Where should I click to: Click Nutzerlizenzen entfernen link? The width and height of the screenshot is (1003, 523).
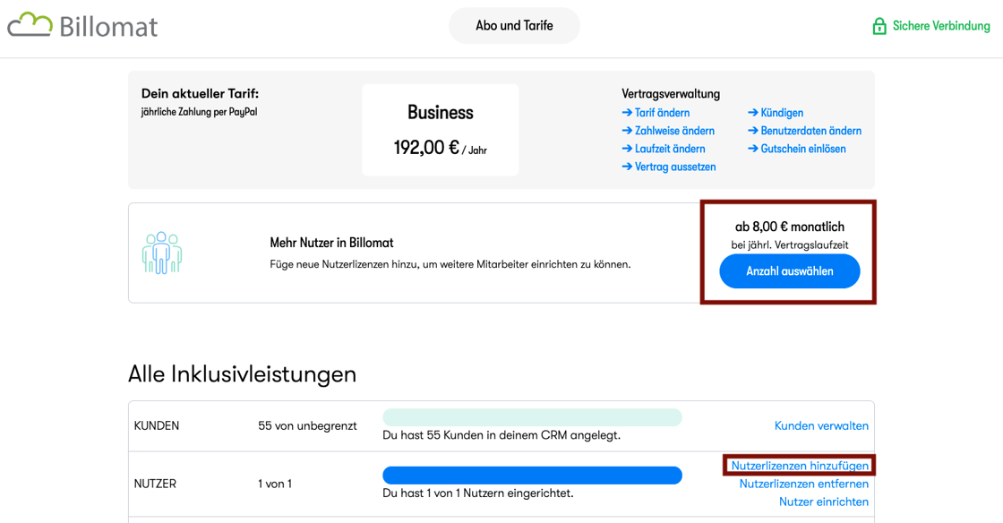pyautogui.click(x=804, y=484)
